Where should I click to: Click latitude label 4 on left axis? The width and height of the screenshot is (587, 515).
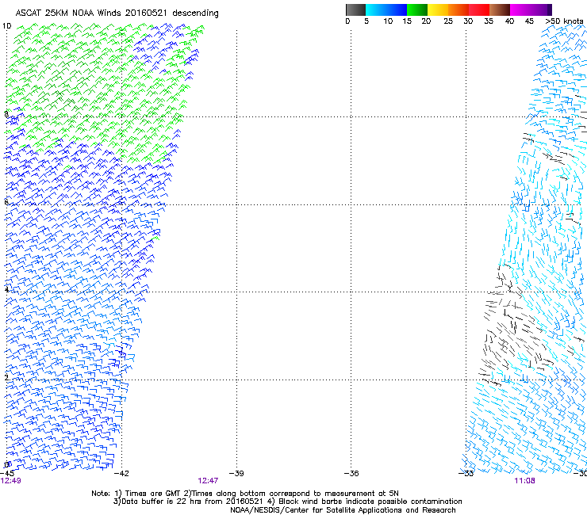(6, 289)
